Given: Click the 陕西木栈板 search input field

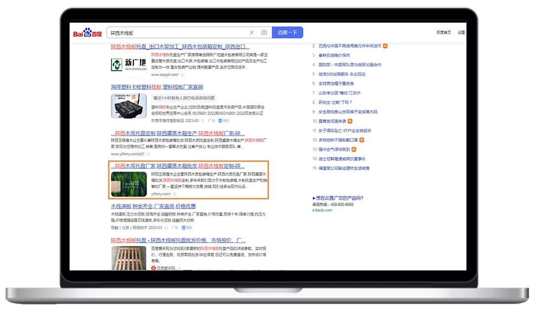Looking at the screenshot, I should coord(178,33).
